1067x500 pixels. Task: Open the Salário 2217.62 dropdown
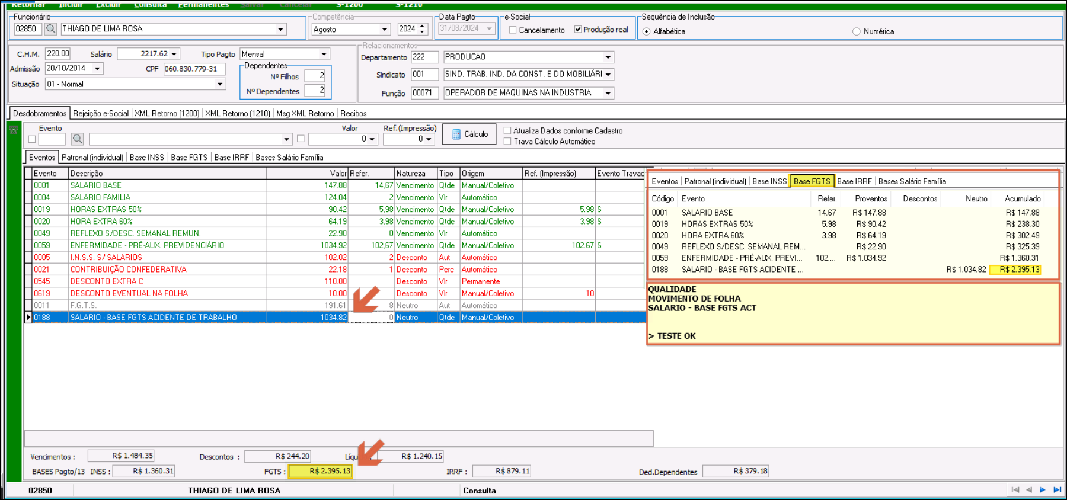(x=174, y=54)
